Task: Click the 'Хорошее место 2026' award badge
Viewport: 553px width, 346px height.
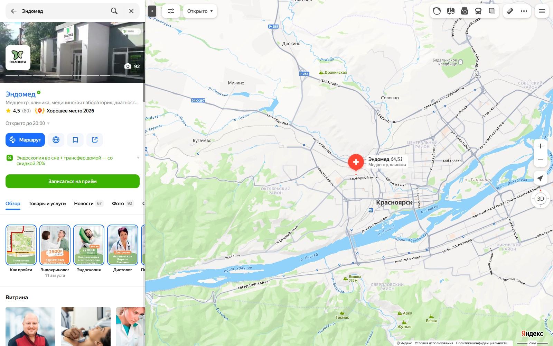Action: (x=65, y=111)
